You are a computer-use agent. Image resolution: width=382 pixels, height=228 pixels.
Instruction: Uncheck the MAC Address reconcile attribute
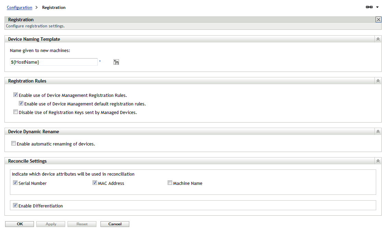click(95, 183)
